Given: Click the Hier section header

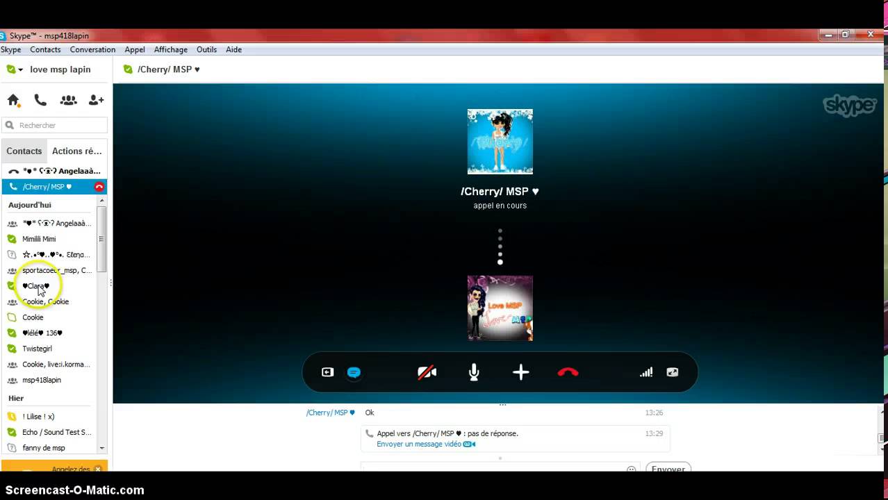Looking at the screenshot, I should pyautogui.click(x=16, y=398).
